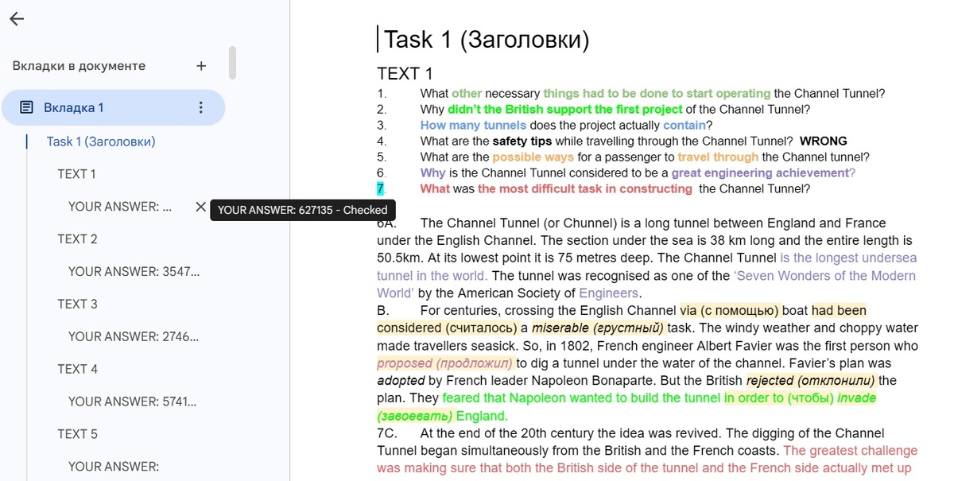Open the YOUR ANSWER entry under TEXT 1
The width and height of the screenshot is (954, 481).
pos(120,207)
